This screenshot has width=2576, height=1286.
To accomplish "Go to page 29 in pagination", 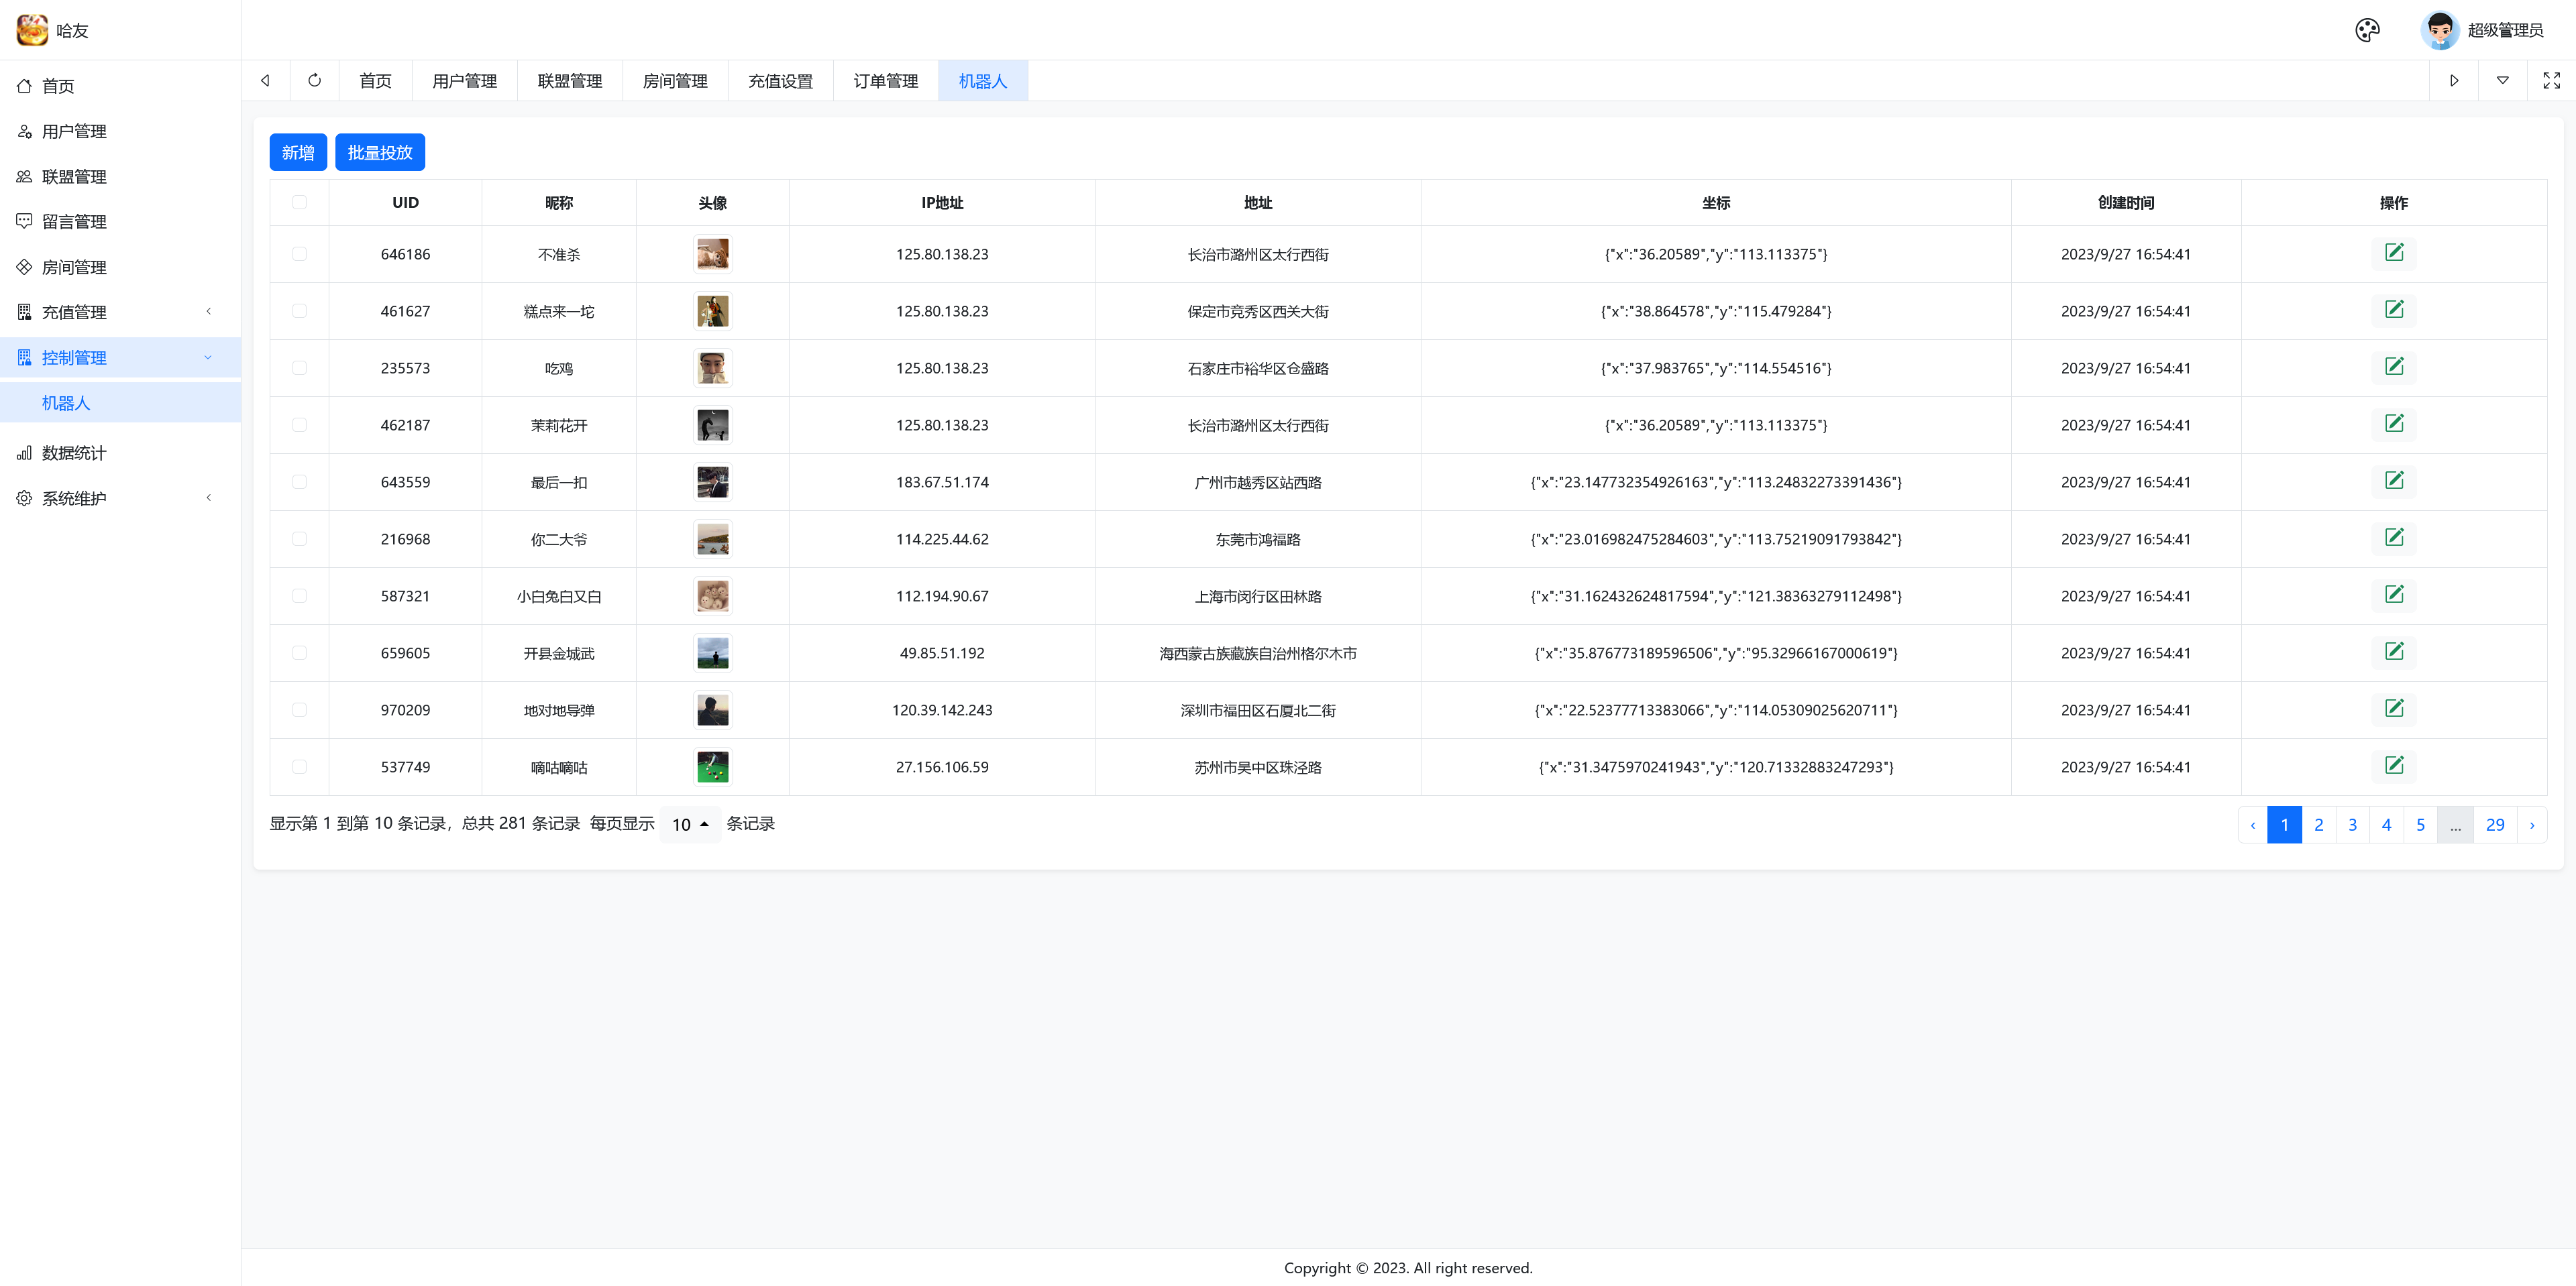I will tap(2495, 824).
